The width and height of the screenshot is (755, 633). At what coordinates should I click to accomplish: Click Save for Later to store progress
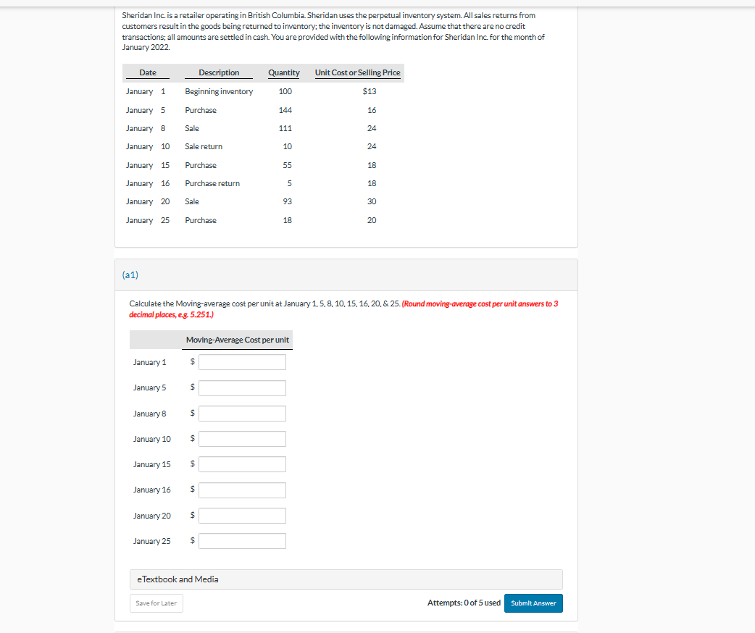pos(156,603)
